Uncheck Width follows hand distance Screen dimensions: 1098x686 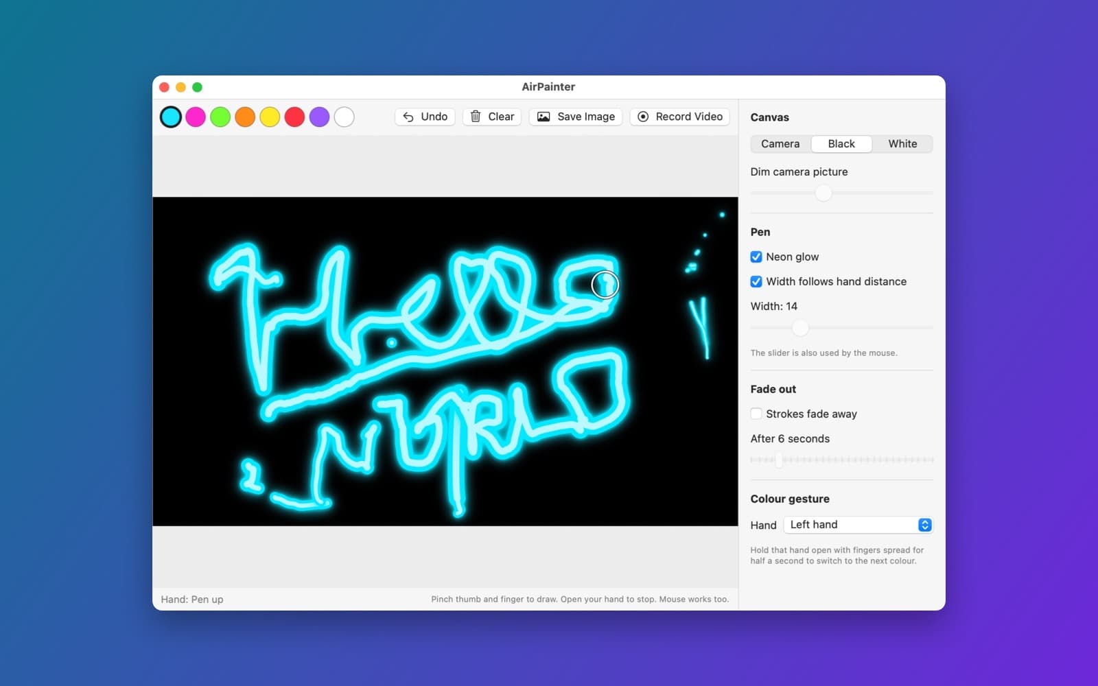click(756, 281)
